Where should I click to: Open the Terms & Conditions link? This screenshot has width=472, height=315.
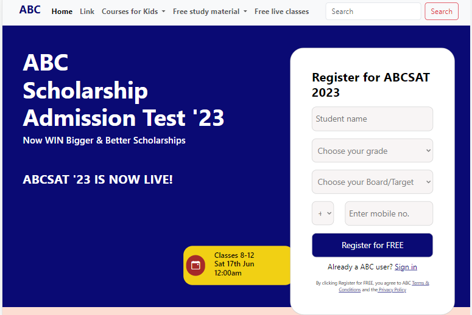(420, 283)
